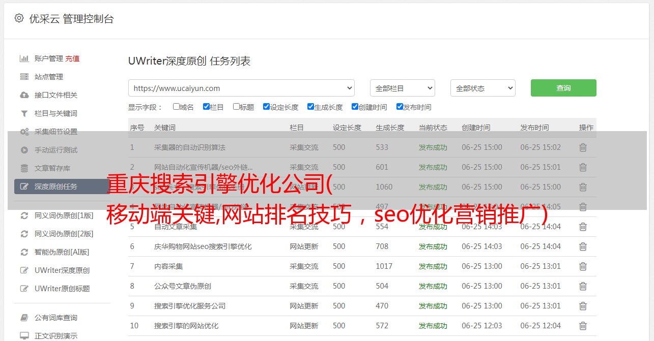This screenshot has height=341, width=654.
Task: Uncheck the 创建时间 field checkbox
Action: (x=355, y=107)
